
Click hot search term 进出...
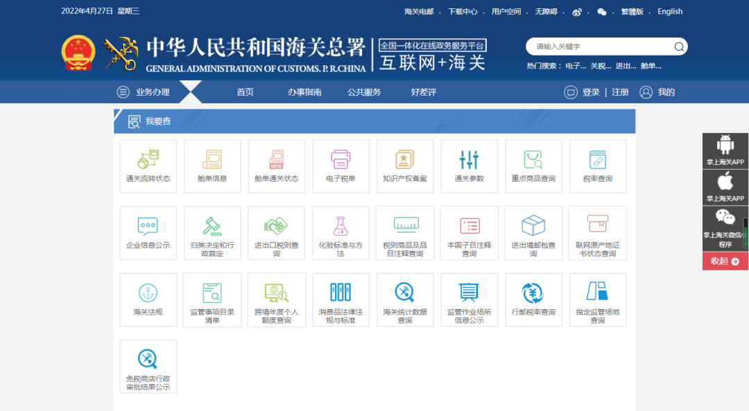[x=626, y=66]
